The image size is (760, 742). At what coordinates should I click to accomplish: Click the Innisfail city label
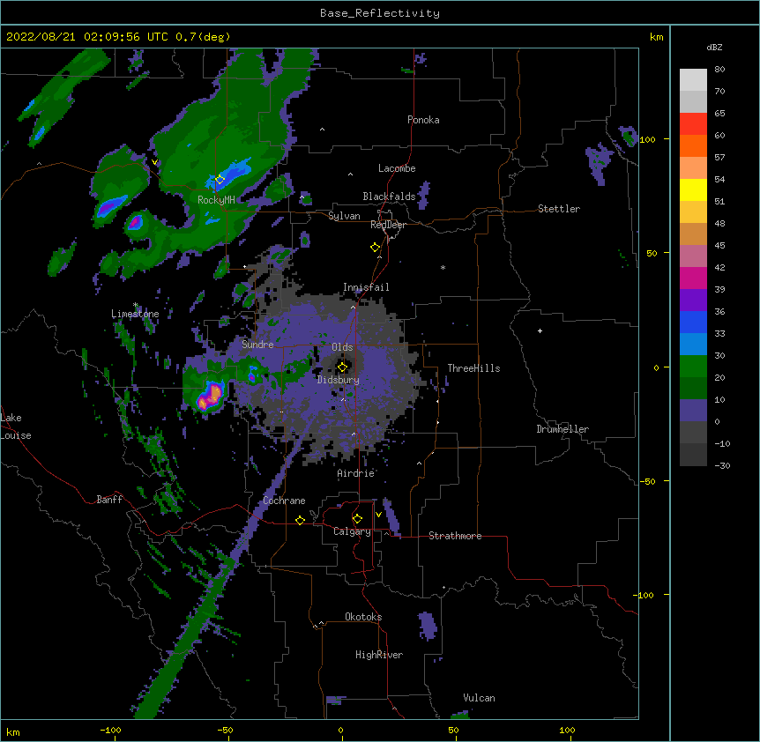tap(366, 287)
